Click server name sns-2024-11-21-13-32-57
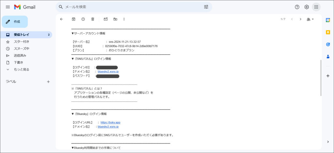 click(x=125, y=42)
